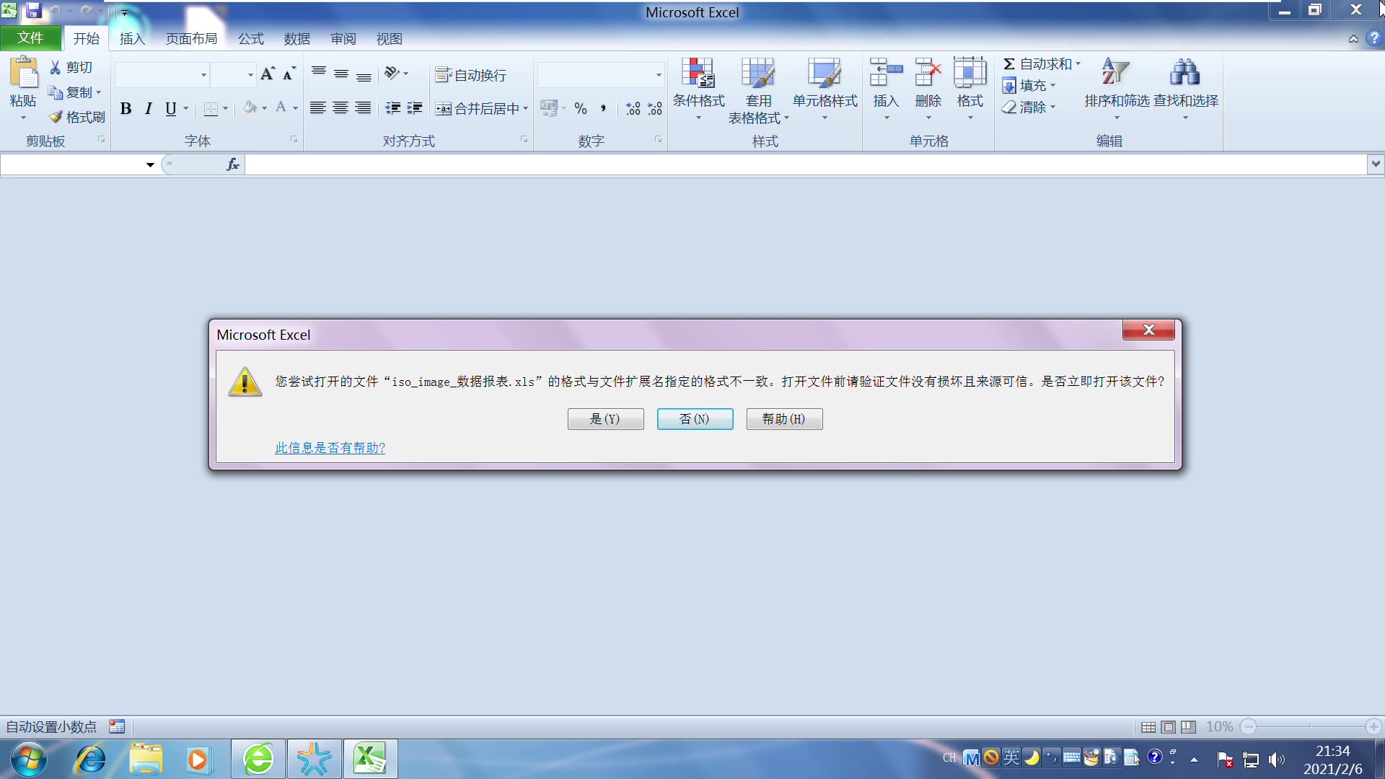Screen dimensions: 1385x779
Task: Select the Format Painter brush
Action: tap(77, 117)
